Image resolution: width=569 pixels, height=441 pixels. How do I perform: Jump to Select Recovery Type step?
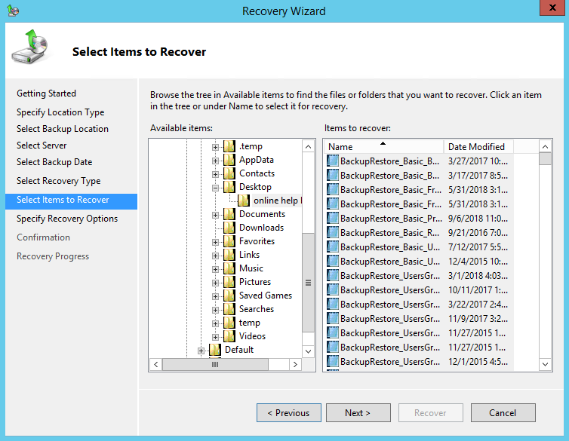point(58,181)
